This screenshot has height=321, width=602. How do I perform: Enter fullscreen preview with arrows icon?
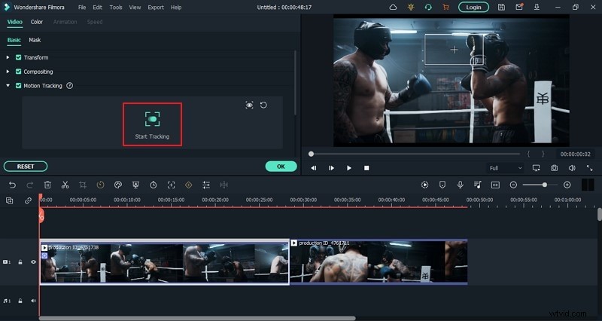point(589,168)
